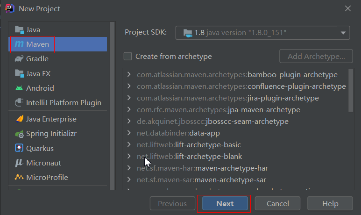The height and width of the screenshot is (215, 361).
Task: Click the Micronaut mu icon
Action: tap(19, 163)
